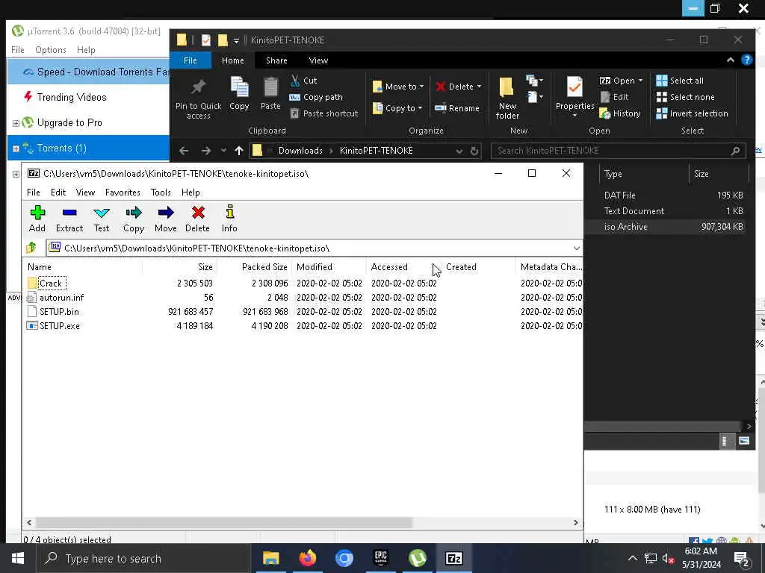The width and height of the screenshot is (765, 573).
Task: Open the 7-Zip File menu
Action: click(x=33, y=192)
